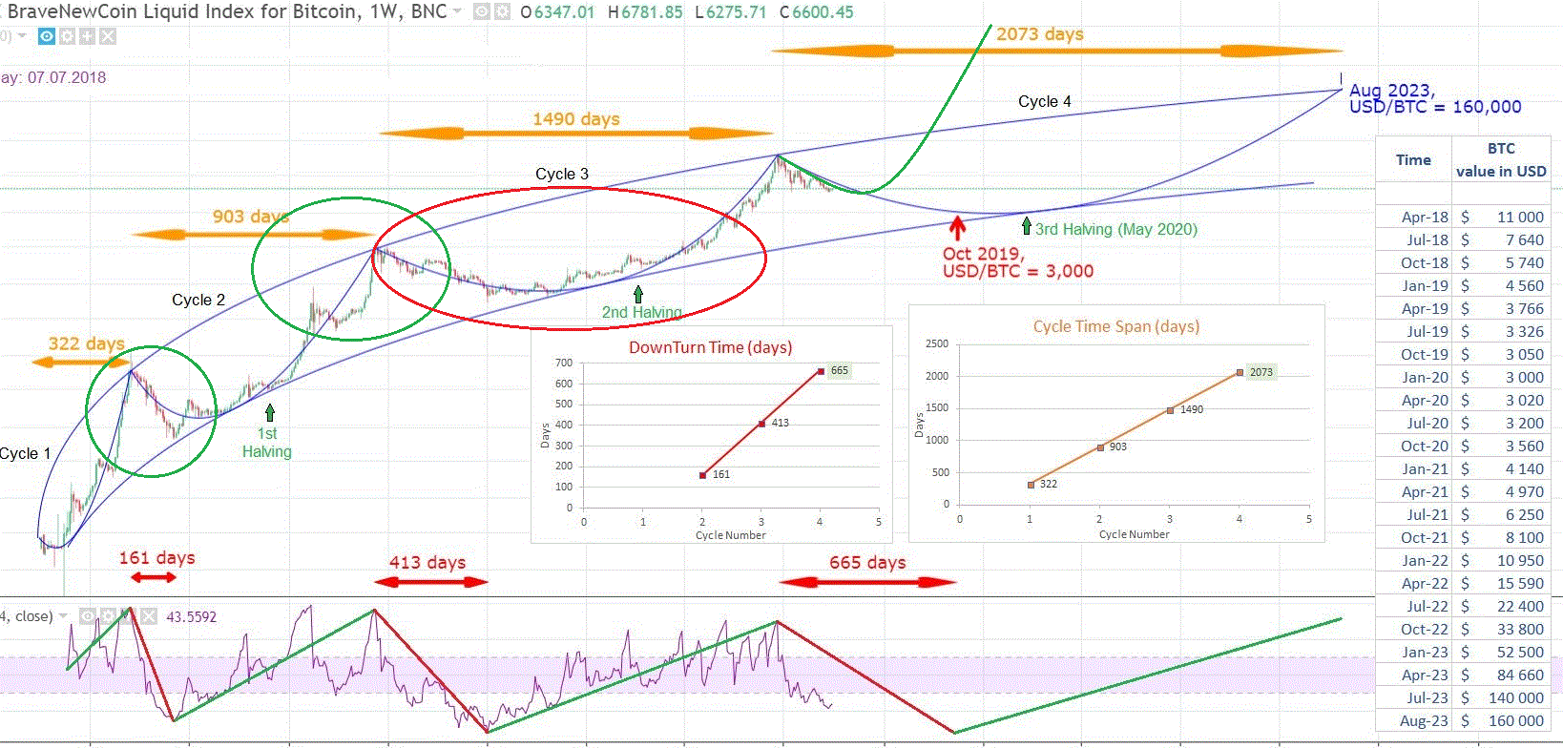
Task: Open gear settings of the lower oscillator pane
Action: pyautogui.click(x=108, y=616)
